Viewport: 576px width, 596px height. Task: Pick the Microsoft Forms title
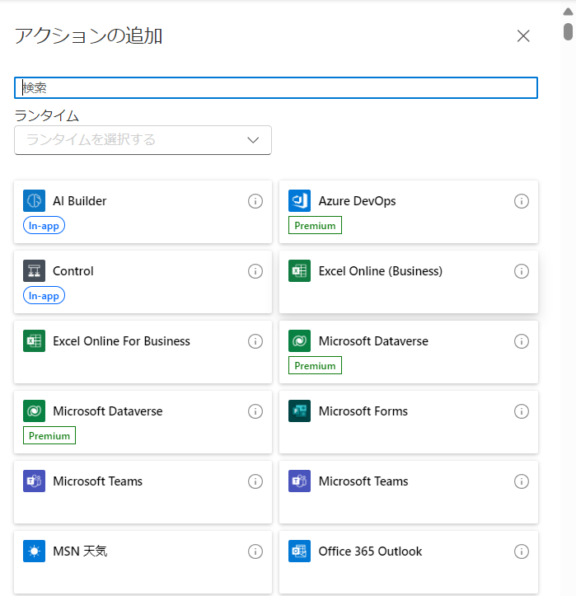[363, 411]
